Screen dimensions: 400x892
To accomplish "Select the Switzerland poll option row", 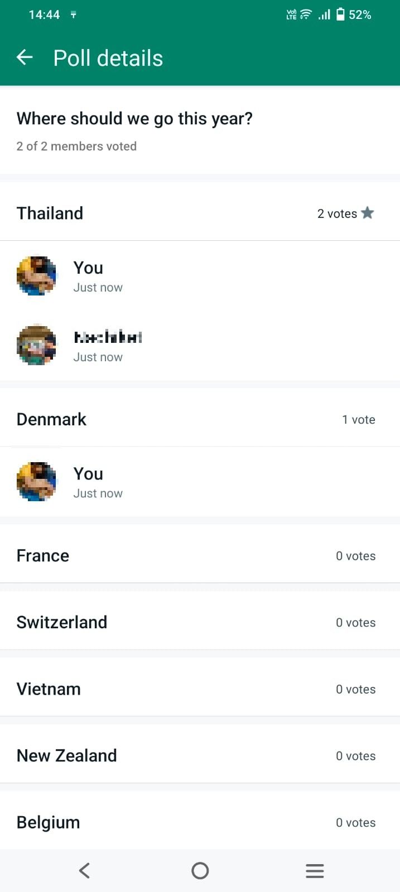I will [200, 622].
